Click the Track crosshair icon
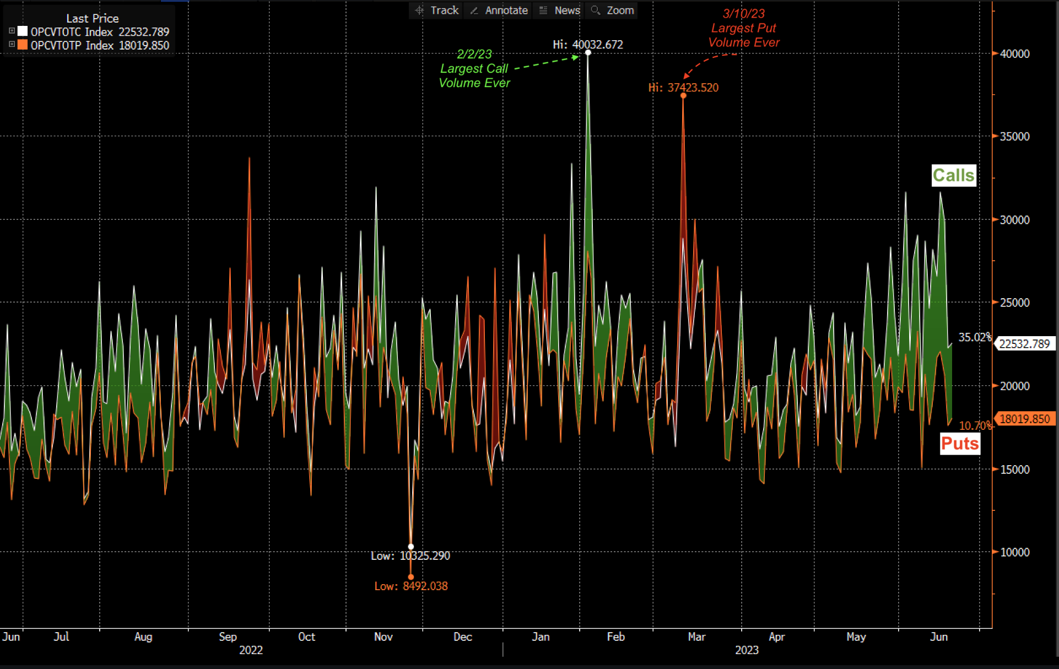This screenshot has width=1059, height=669. pos(419,10)
